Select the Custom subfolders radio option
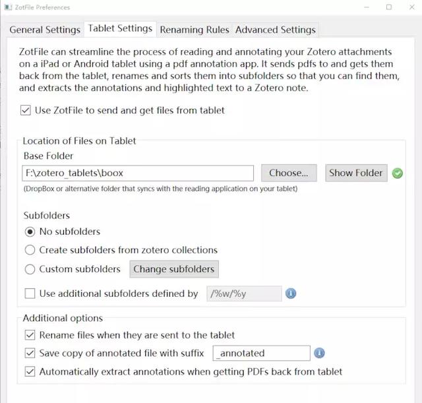 pyautogui.click(x=30, y=269)
